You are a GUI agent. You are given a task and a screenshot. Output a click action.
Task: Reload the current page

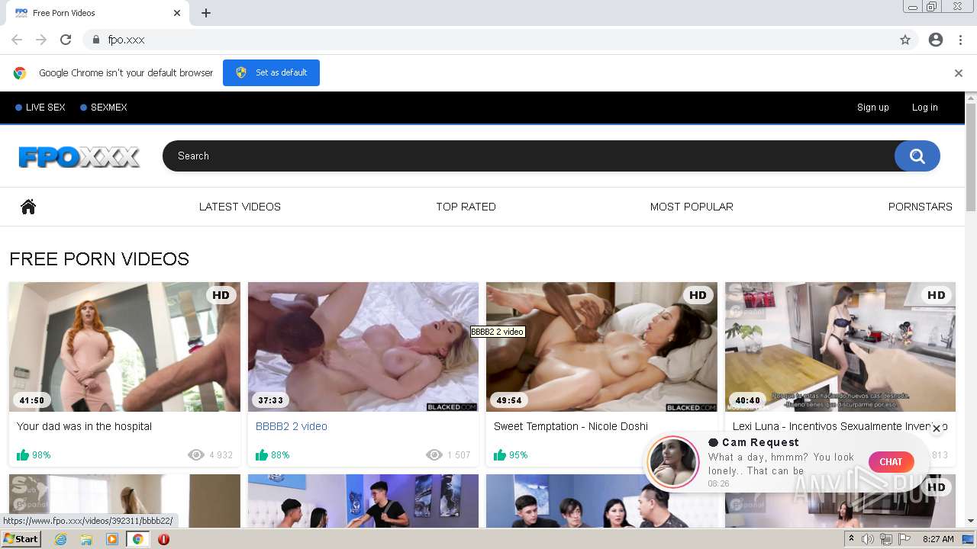point(66,40)
